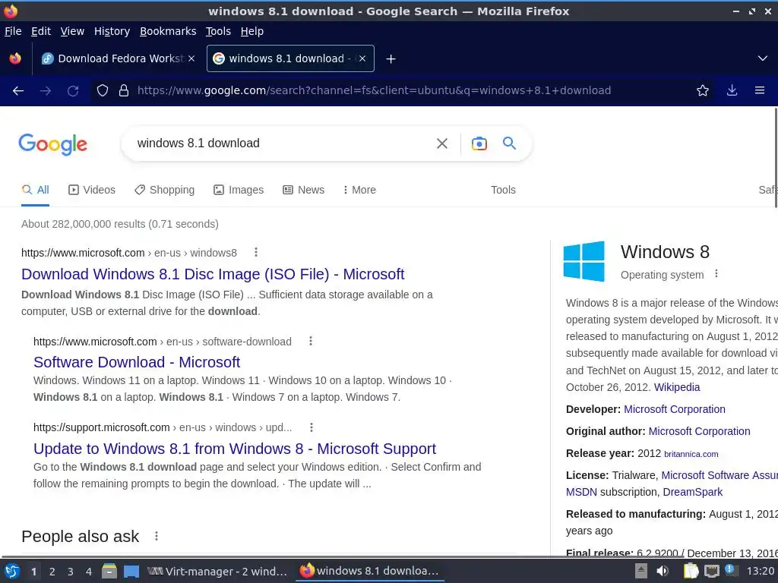778x583 pixels.
Task: Open Update to Windows 8.1 from Windows 8 link
Action: [235, 449]
